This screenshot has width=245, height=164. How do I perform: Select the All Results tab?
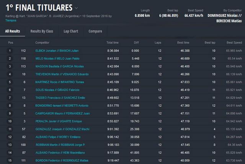(13, 31)
